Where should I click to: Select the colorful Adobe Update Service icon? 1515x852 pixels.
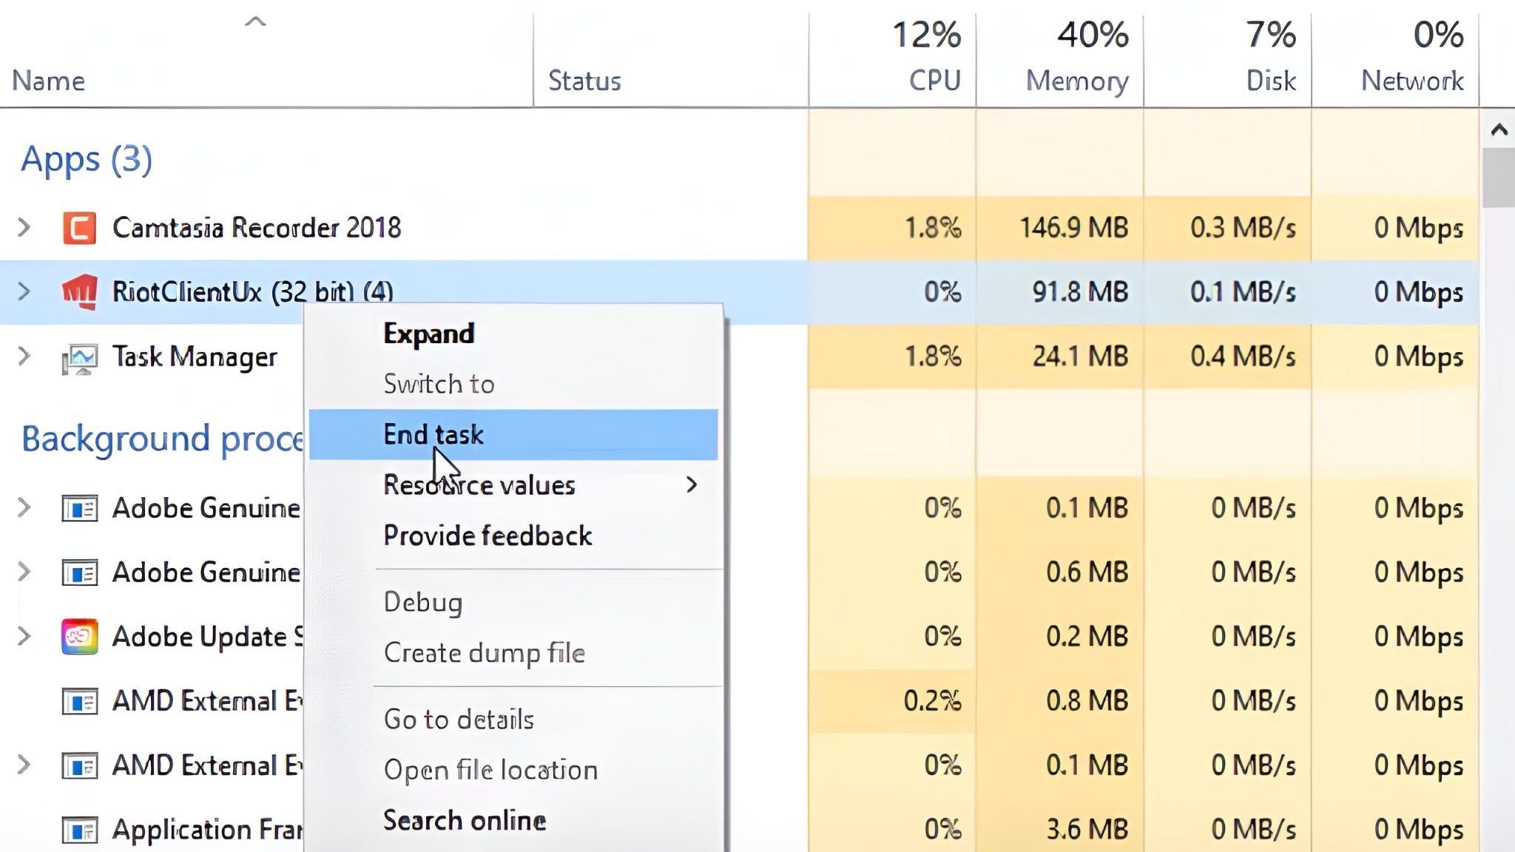click(x=79, y=637)
